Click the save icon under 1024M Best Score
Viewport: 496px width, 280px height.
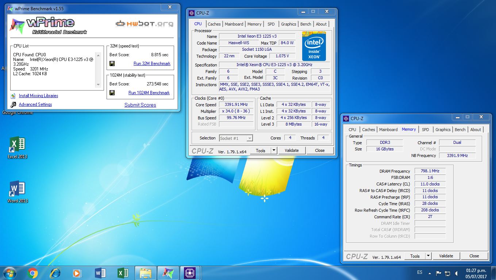click(112, 93)
